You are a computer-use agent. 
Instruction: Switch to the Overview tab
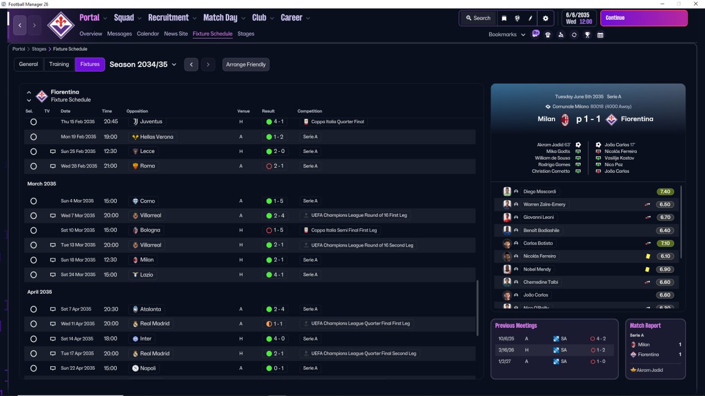[91, 34]
